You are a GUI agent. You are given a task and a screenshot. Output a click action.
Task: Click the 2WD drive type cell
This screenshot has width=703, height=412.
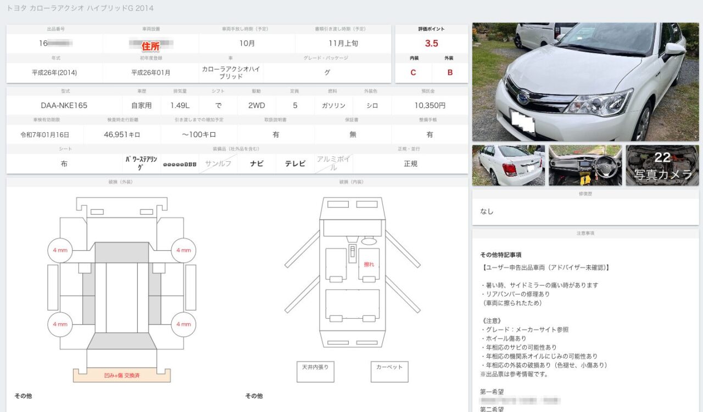(x=256, y=105)
